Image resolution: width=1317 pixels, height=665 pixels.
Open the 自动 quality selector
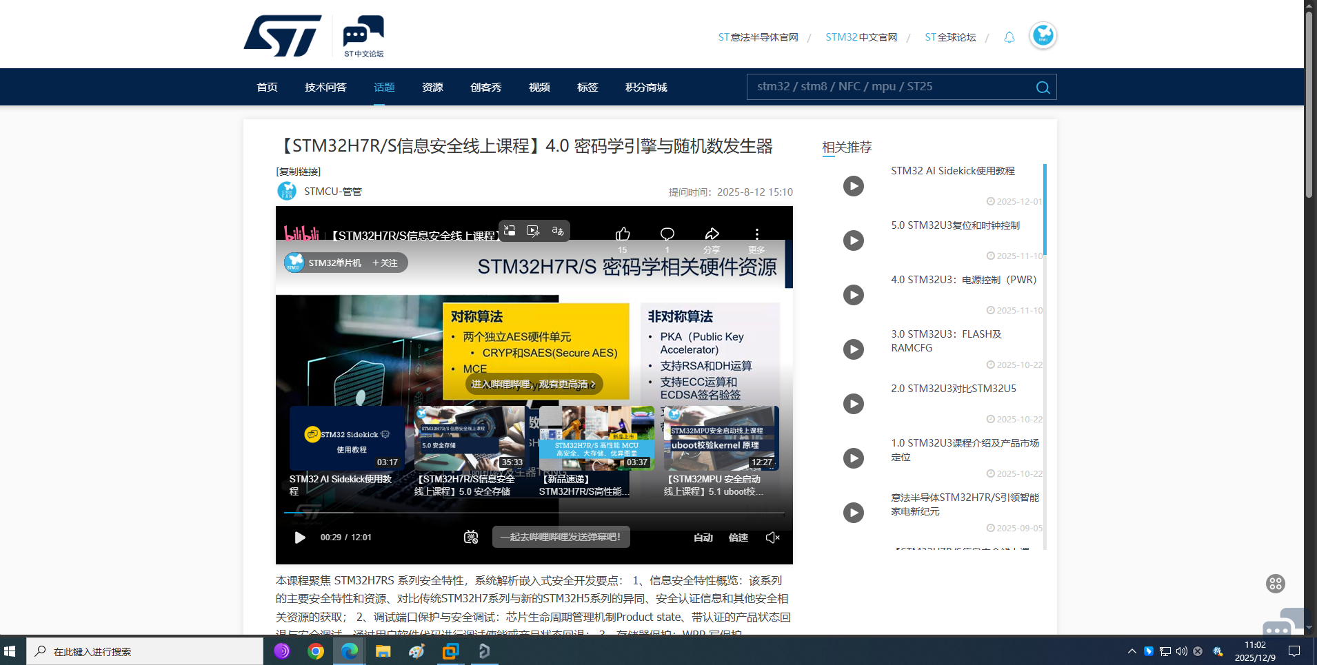click(703, 538)
